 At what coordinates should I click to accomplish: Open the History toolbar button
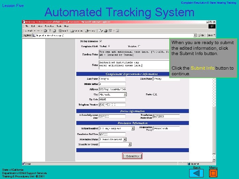pyautogui.click(x=90, y=31)
